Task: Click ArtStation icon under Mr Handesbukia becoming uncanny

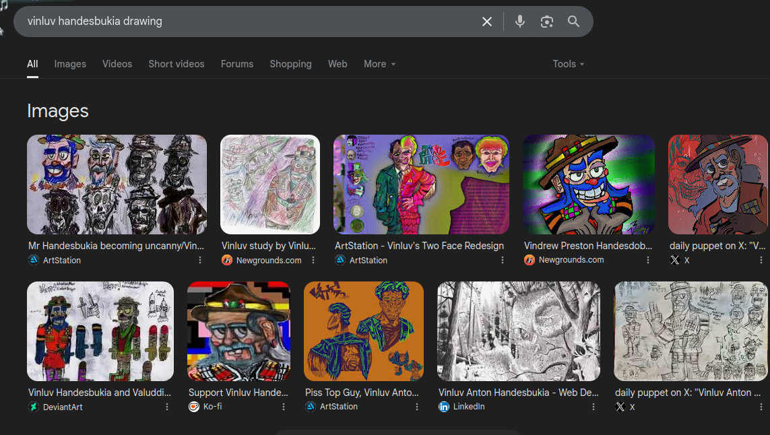Action: pos(34,260)
